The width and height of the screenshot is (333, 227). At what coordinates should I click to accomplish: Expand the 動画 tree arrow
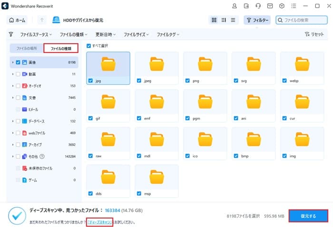click(13, 74)
